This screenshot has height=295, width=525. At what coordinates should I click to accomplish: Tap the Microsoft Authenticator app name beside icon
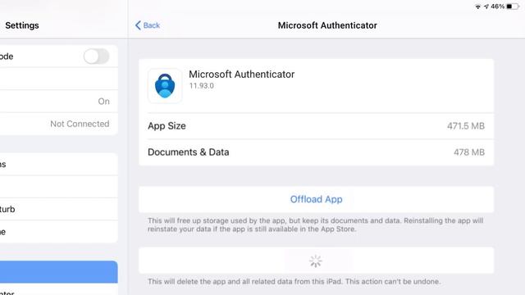pyautogui.click(x=242, y=75)
